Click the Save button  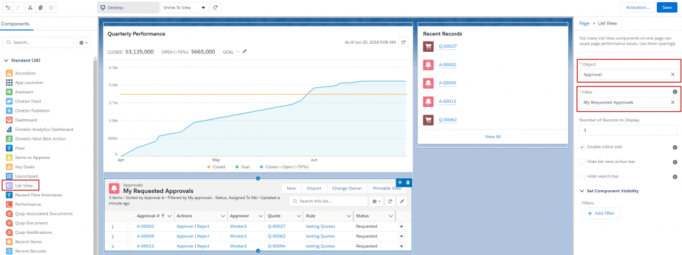(x=667, y=7)
